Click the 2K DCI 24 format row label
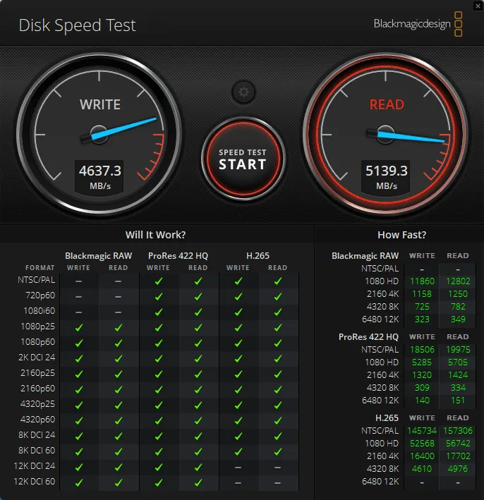This screenshot has height=500, width=484. pyautogui.click(x=37, y=358)
